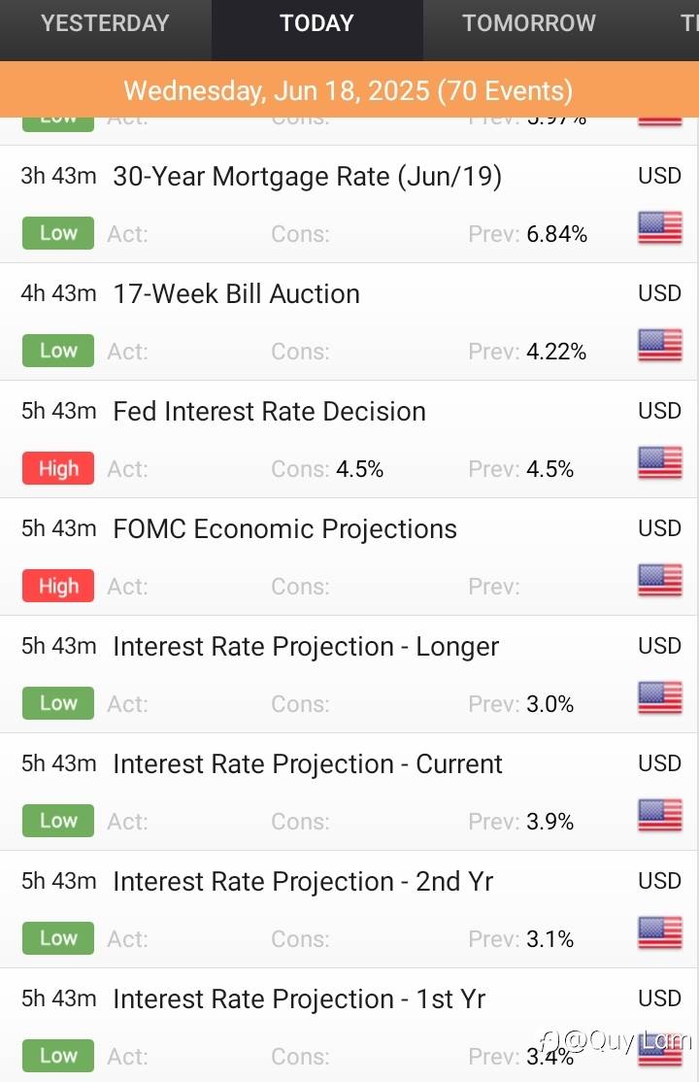Open 30-Year Mortgage Rate (Jun/19) event
This screenshot has width=699, height=1082.
click(x=307, y=177)
